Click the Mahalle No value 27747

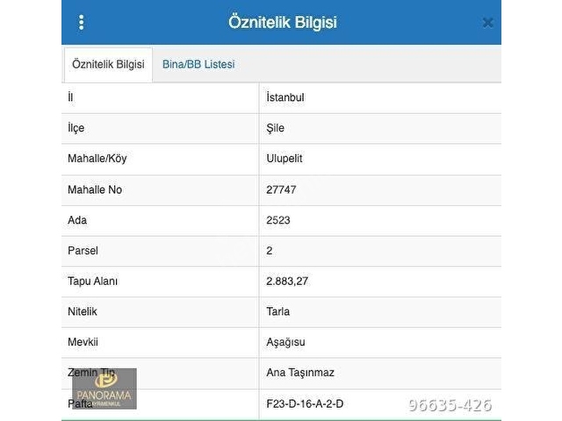pyautogui.click(x=281, y=189)
